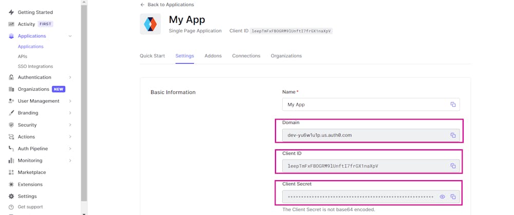This screenshot has height=215, width=514.
Task: Reveal the Client Secret with eye icon
Action: pyautogui.click(x=442, y=197)
